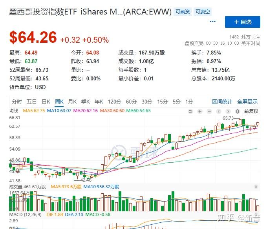This screenshot has height=229, width=267.
Task: Click the volume MA5:973.6万股 label
Action: (x=66, y=187)
